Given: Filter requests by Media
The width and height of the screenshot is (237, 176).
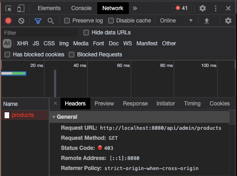Looking at the screenshot, I should 81,44.
